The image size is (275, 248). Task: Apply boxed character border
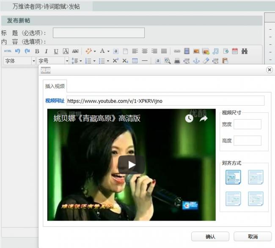[66, 51]
